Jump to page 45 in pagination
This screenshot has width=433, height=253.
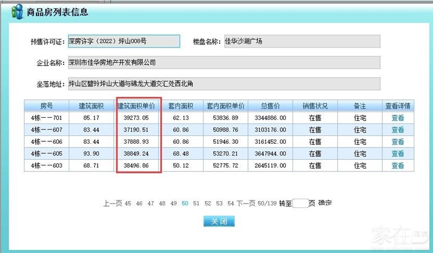click(x=128, y=203)
